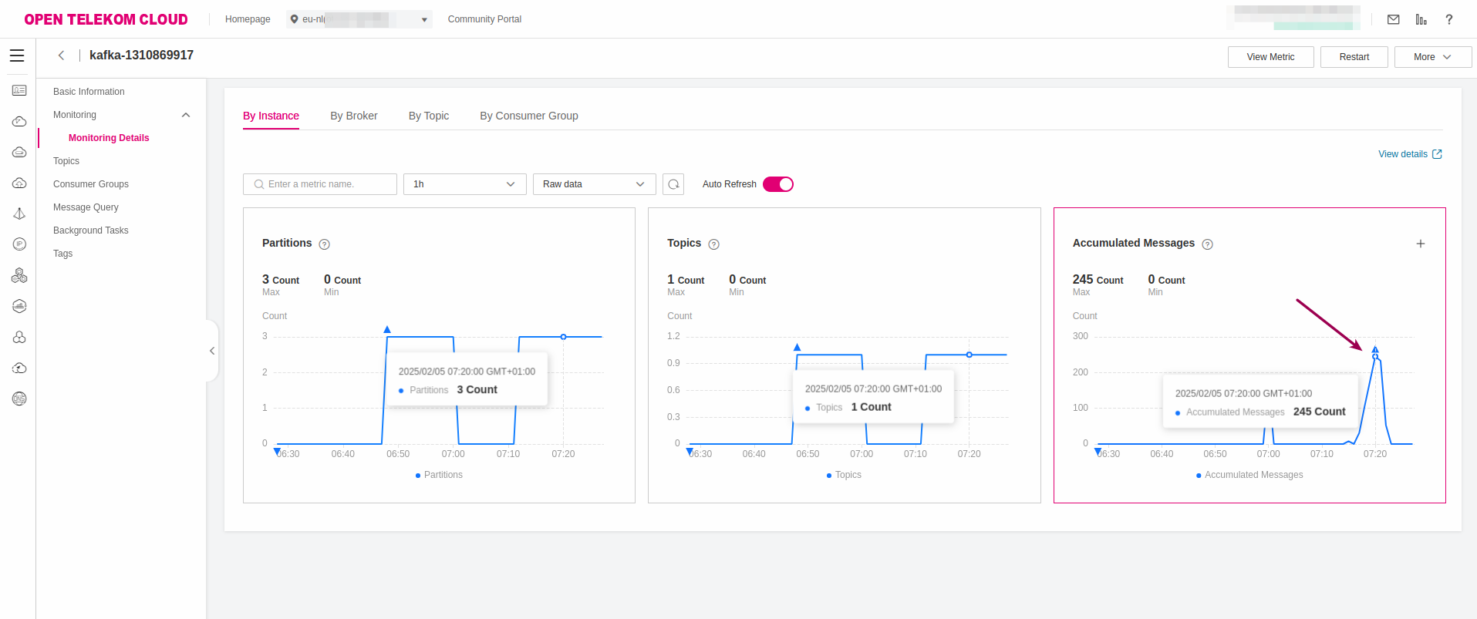Viewport: 1477px width, 619px height.
Task: Click the back arrow beside kafka-1310869917
Action: (61, 56)
